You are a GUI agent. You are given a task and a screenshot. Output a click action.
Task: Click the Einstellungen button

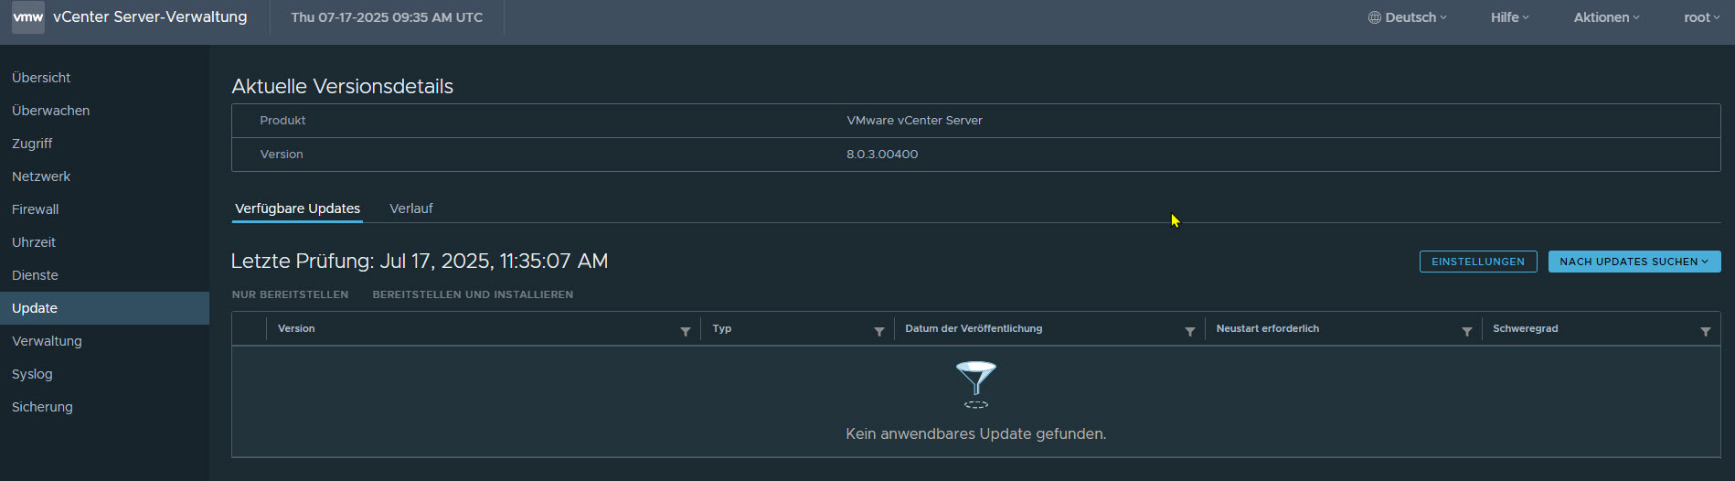(x=1477, y=262)
